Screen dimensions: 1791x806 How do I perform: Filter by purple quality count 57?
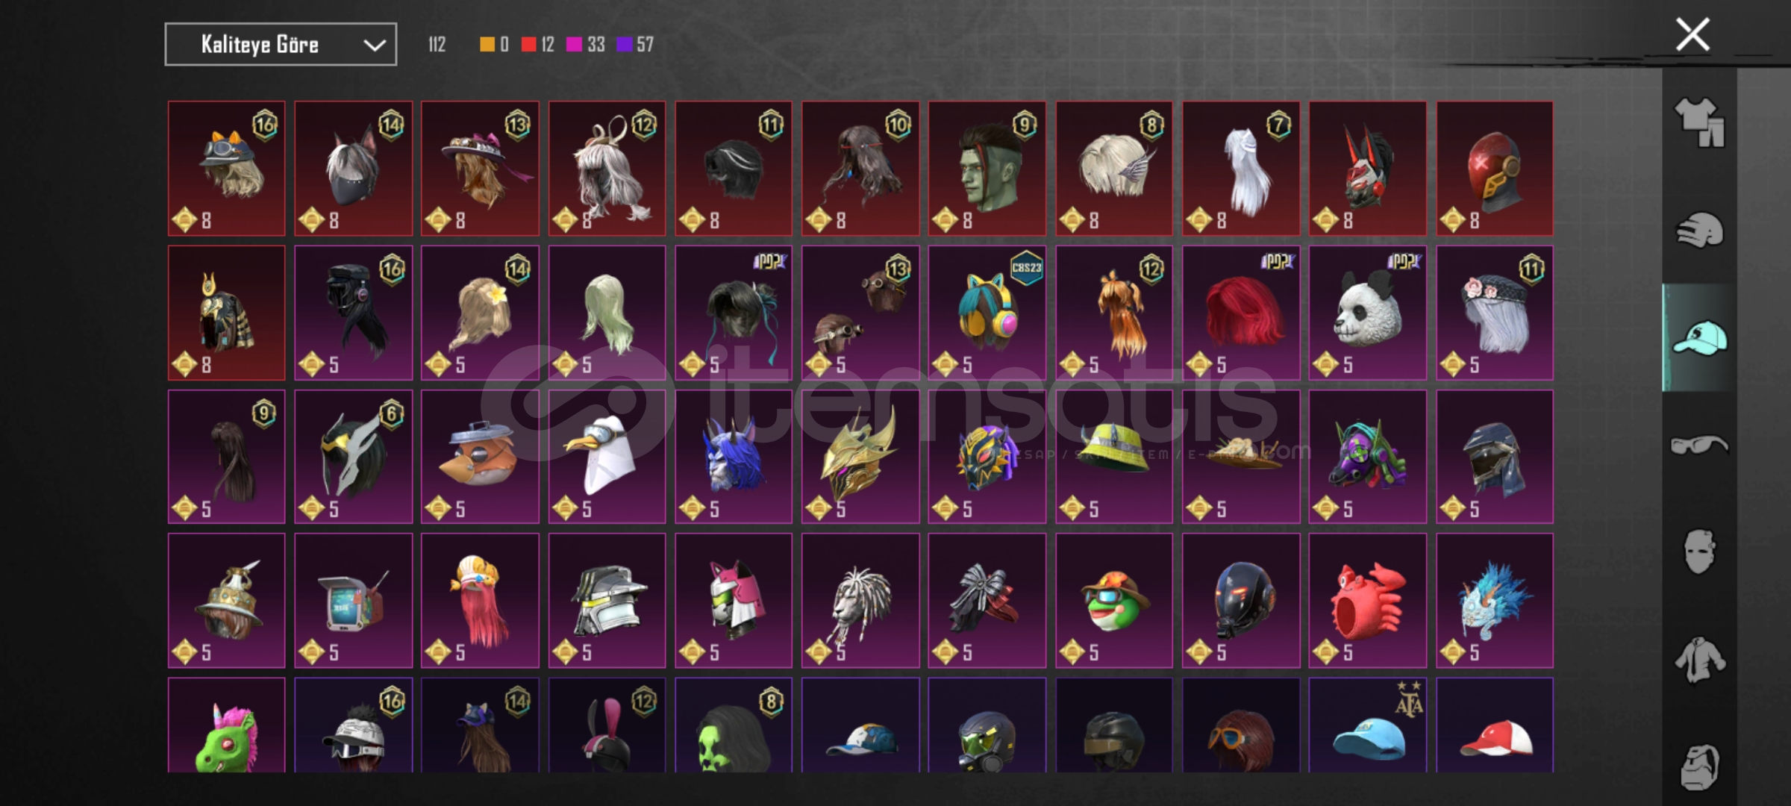pyautogui.click(x=635, y=45)
